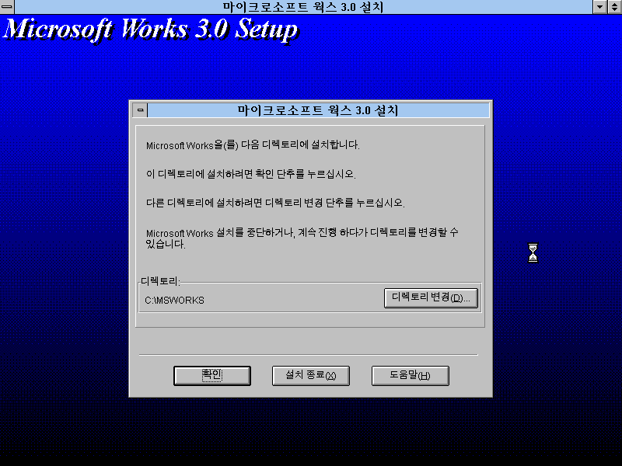This screenshot has height=466, width=622.
Task: Click the first line about installing Microsoft Works
Action: pos(253,145)
